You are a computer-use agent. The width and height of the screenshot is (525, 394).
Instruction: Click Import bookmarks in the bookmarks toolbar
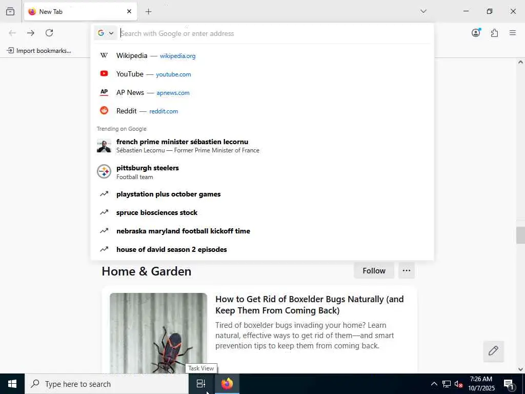pos(39,51)
